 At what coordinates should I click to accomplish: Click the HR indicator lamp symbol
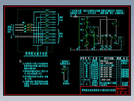[111, 47]
